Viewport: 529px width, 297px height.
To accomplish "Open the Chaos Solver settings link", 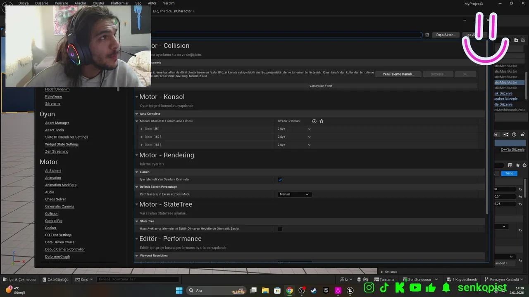I will click(x=55, y=199).
